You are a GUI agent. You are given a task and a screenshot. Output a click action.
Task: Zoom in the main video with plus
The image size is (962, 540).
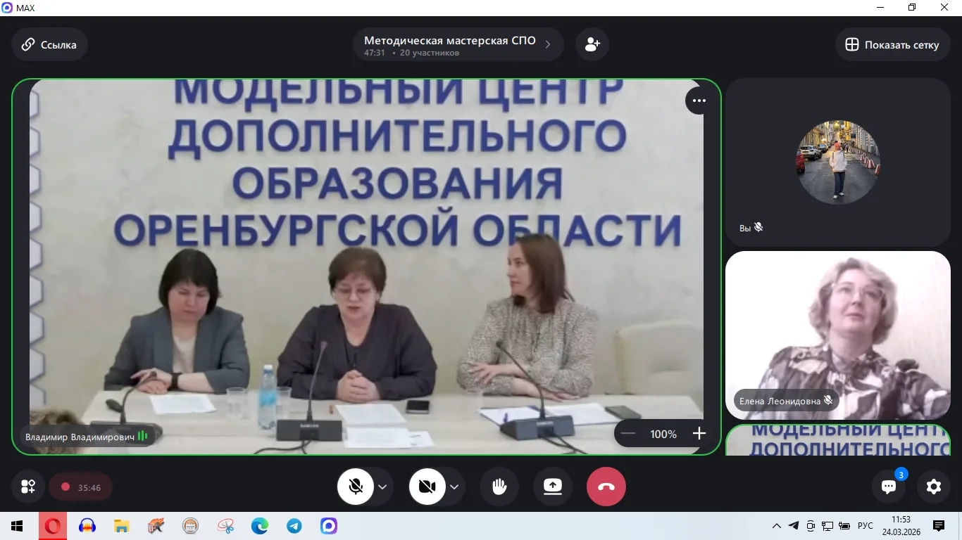pos(699,434)
